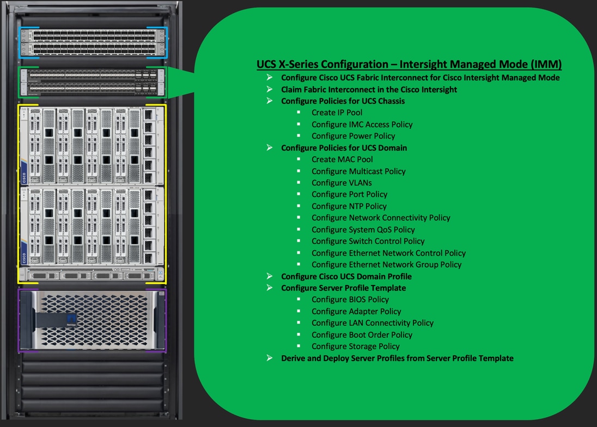This screenshot has width=597, height=427.
Task: Select "Configure Server Profile Template" line
Action: [x=343, y=288]
